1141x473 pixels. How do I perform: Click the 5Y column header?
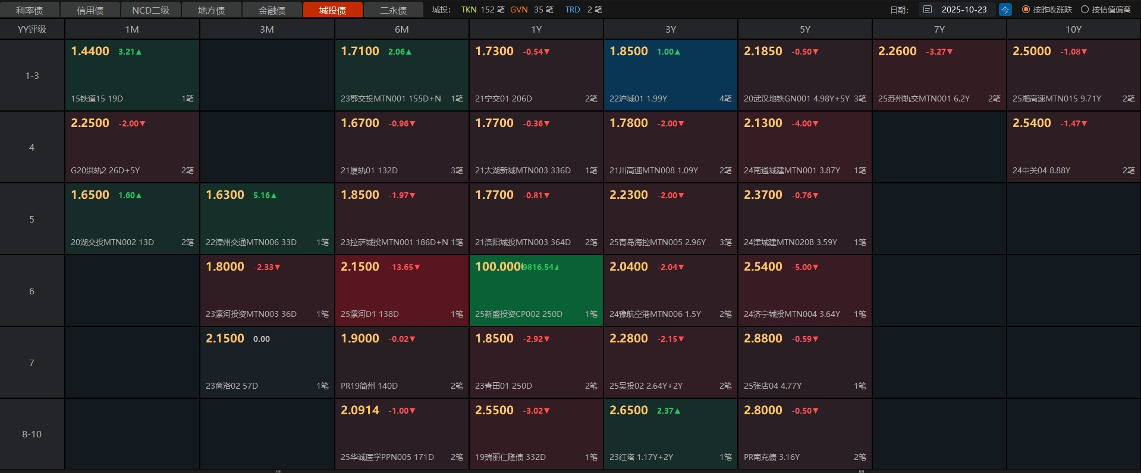click(805, 29)
